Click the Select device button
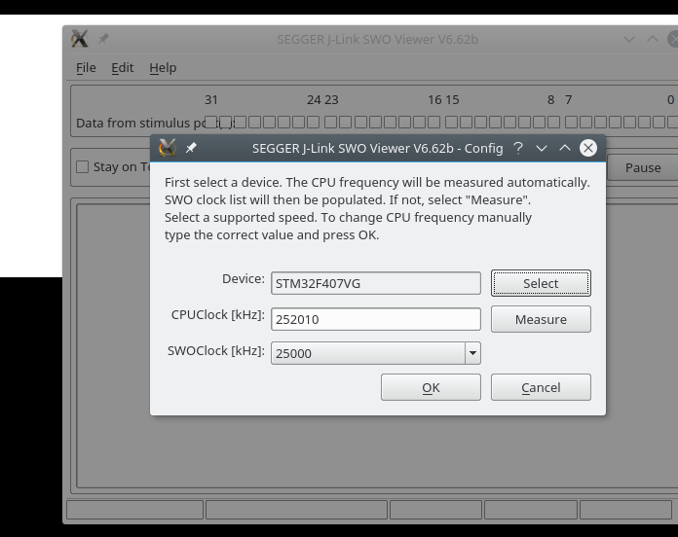This screenshot has width=678, height=537. [541, 283]
